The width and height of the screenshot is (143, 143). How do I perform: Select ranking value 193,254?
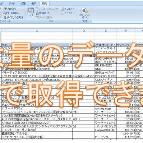pos(126,69)
